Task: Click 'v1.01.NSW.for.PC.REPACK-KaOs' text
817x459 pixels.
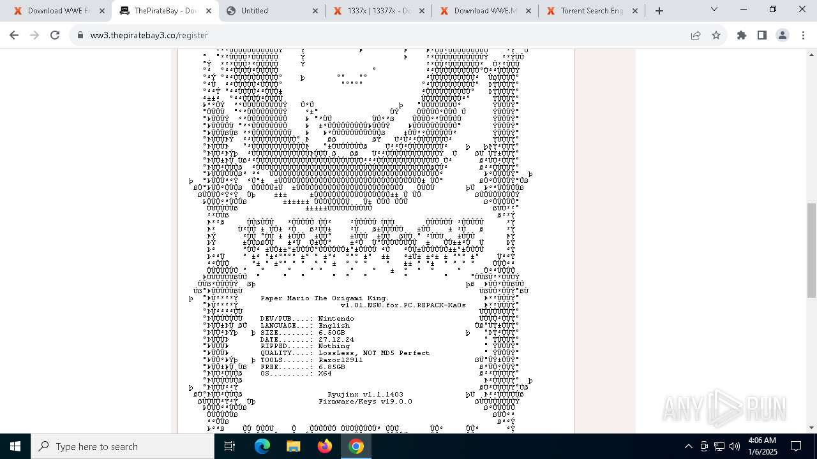Action: pos(403,305)
